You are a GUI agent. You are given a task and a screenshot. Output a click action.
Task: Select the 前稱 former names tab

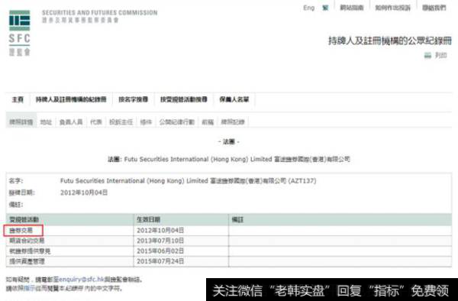coord(208,122)
